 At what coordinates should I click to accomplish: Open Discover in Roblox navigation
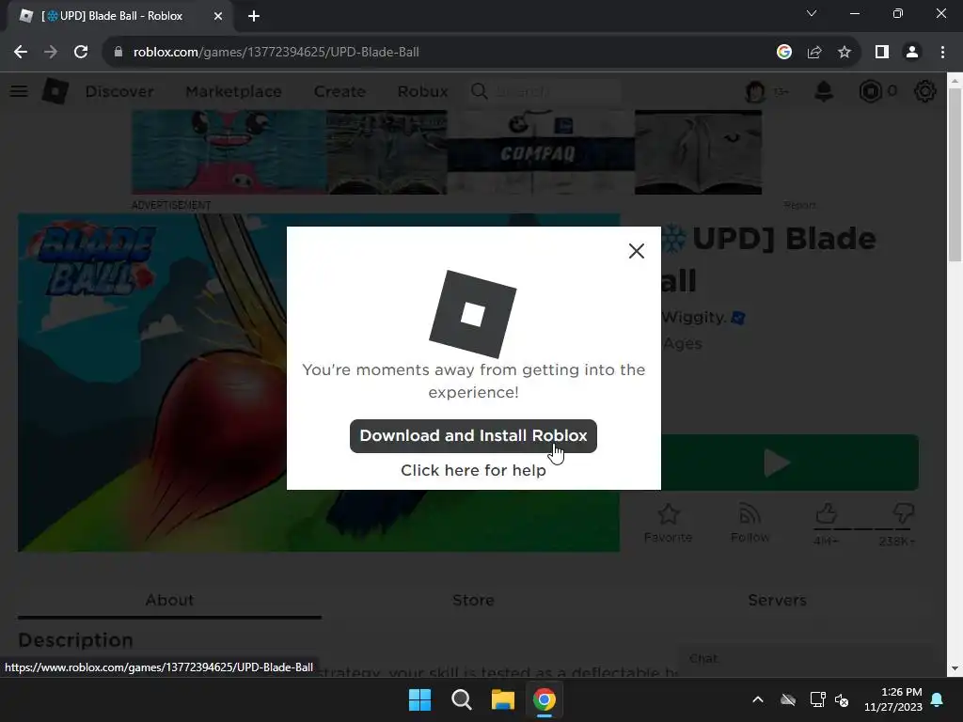click(x=119, y=91)
